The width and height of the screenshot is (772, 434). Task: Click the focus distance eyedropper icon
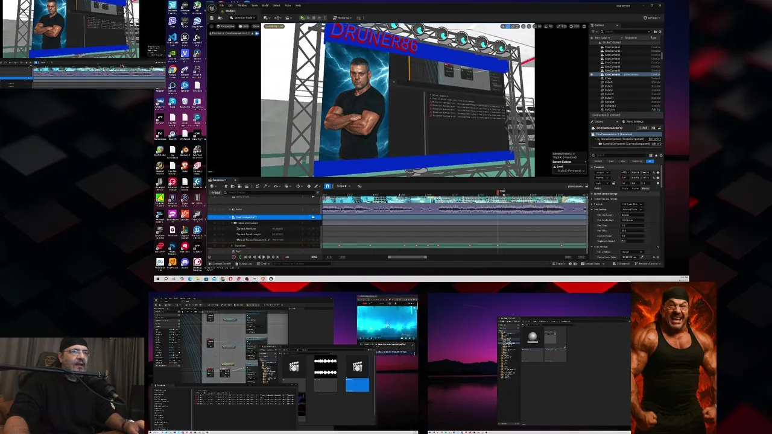[x=642, y=257]
